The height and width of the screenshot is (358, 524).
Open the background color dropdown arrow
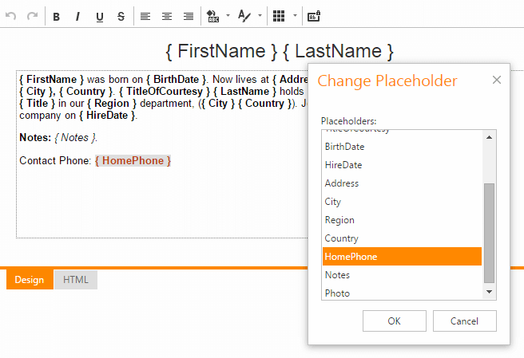click(228, 16)
